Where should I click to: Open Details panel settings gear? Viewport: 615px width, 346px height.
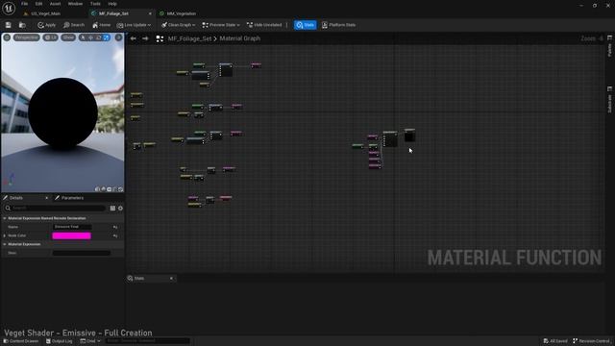coord(120,208)
